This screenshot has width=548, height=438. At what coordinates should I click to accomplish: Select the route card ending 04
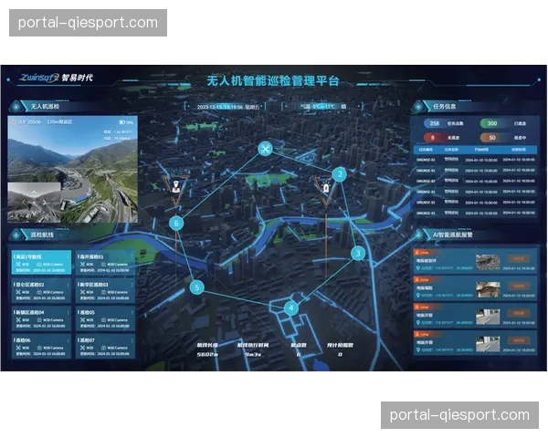click(x=41, y=318)
